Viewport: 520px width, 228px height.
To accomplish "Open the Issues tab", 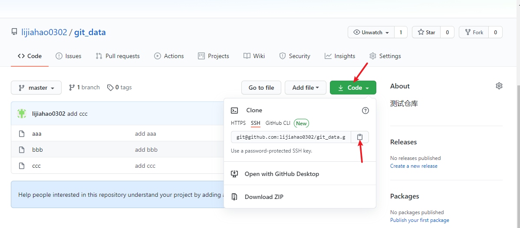I will (x=68, y=56).
